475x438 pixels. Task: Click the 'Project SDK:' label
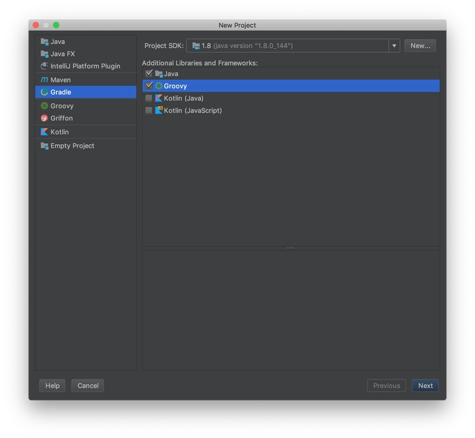point(164,46)
